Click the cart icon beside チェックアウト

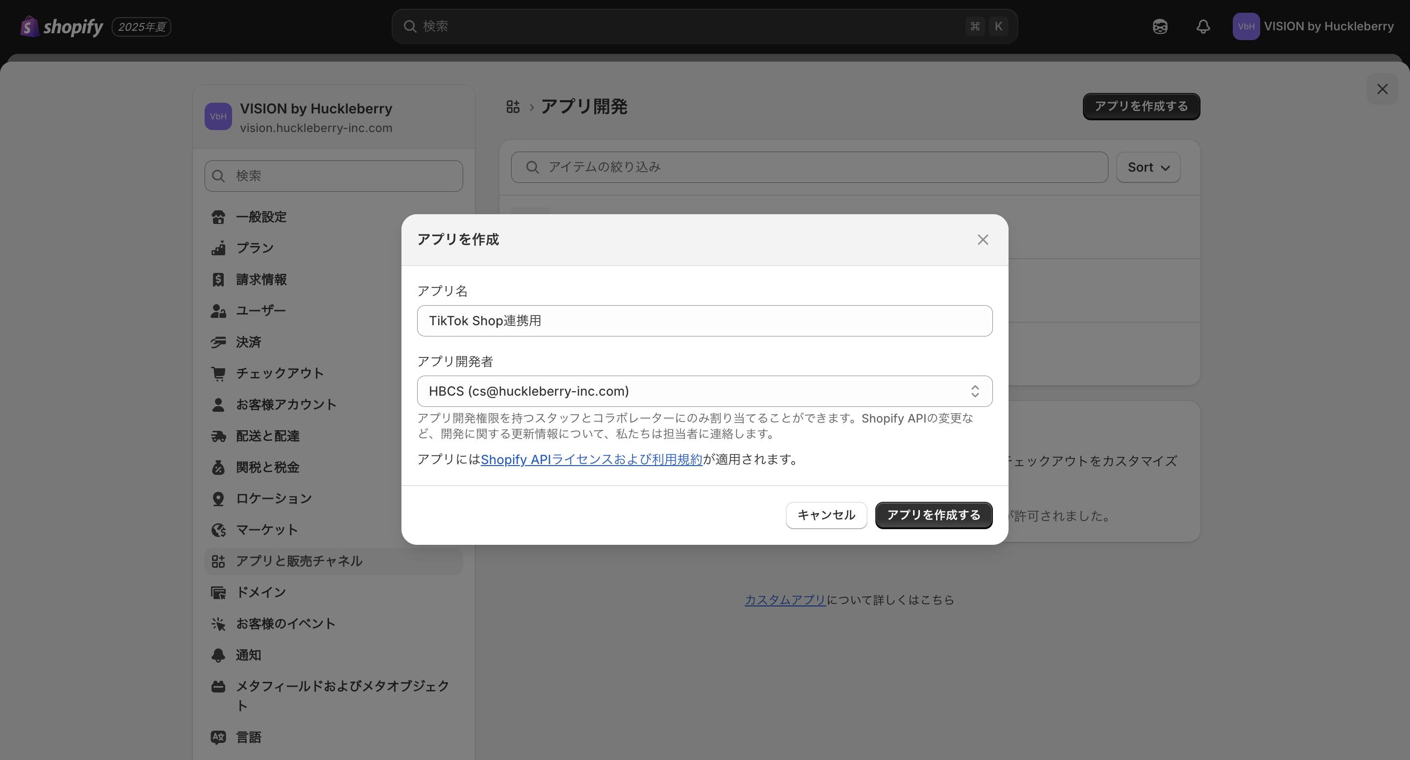[218, 374]
